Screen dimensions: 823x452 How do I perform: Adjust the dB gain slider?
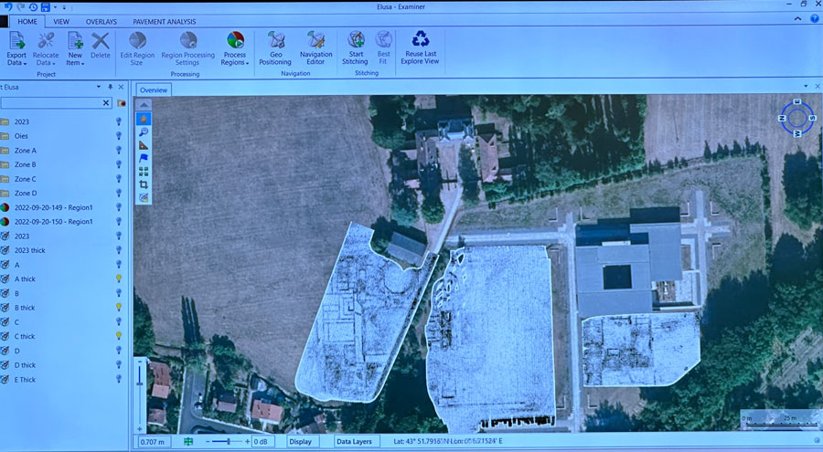pyautogui.click(x=229, y=441)
